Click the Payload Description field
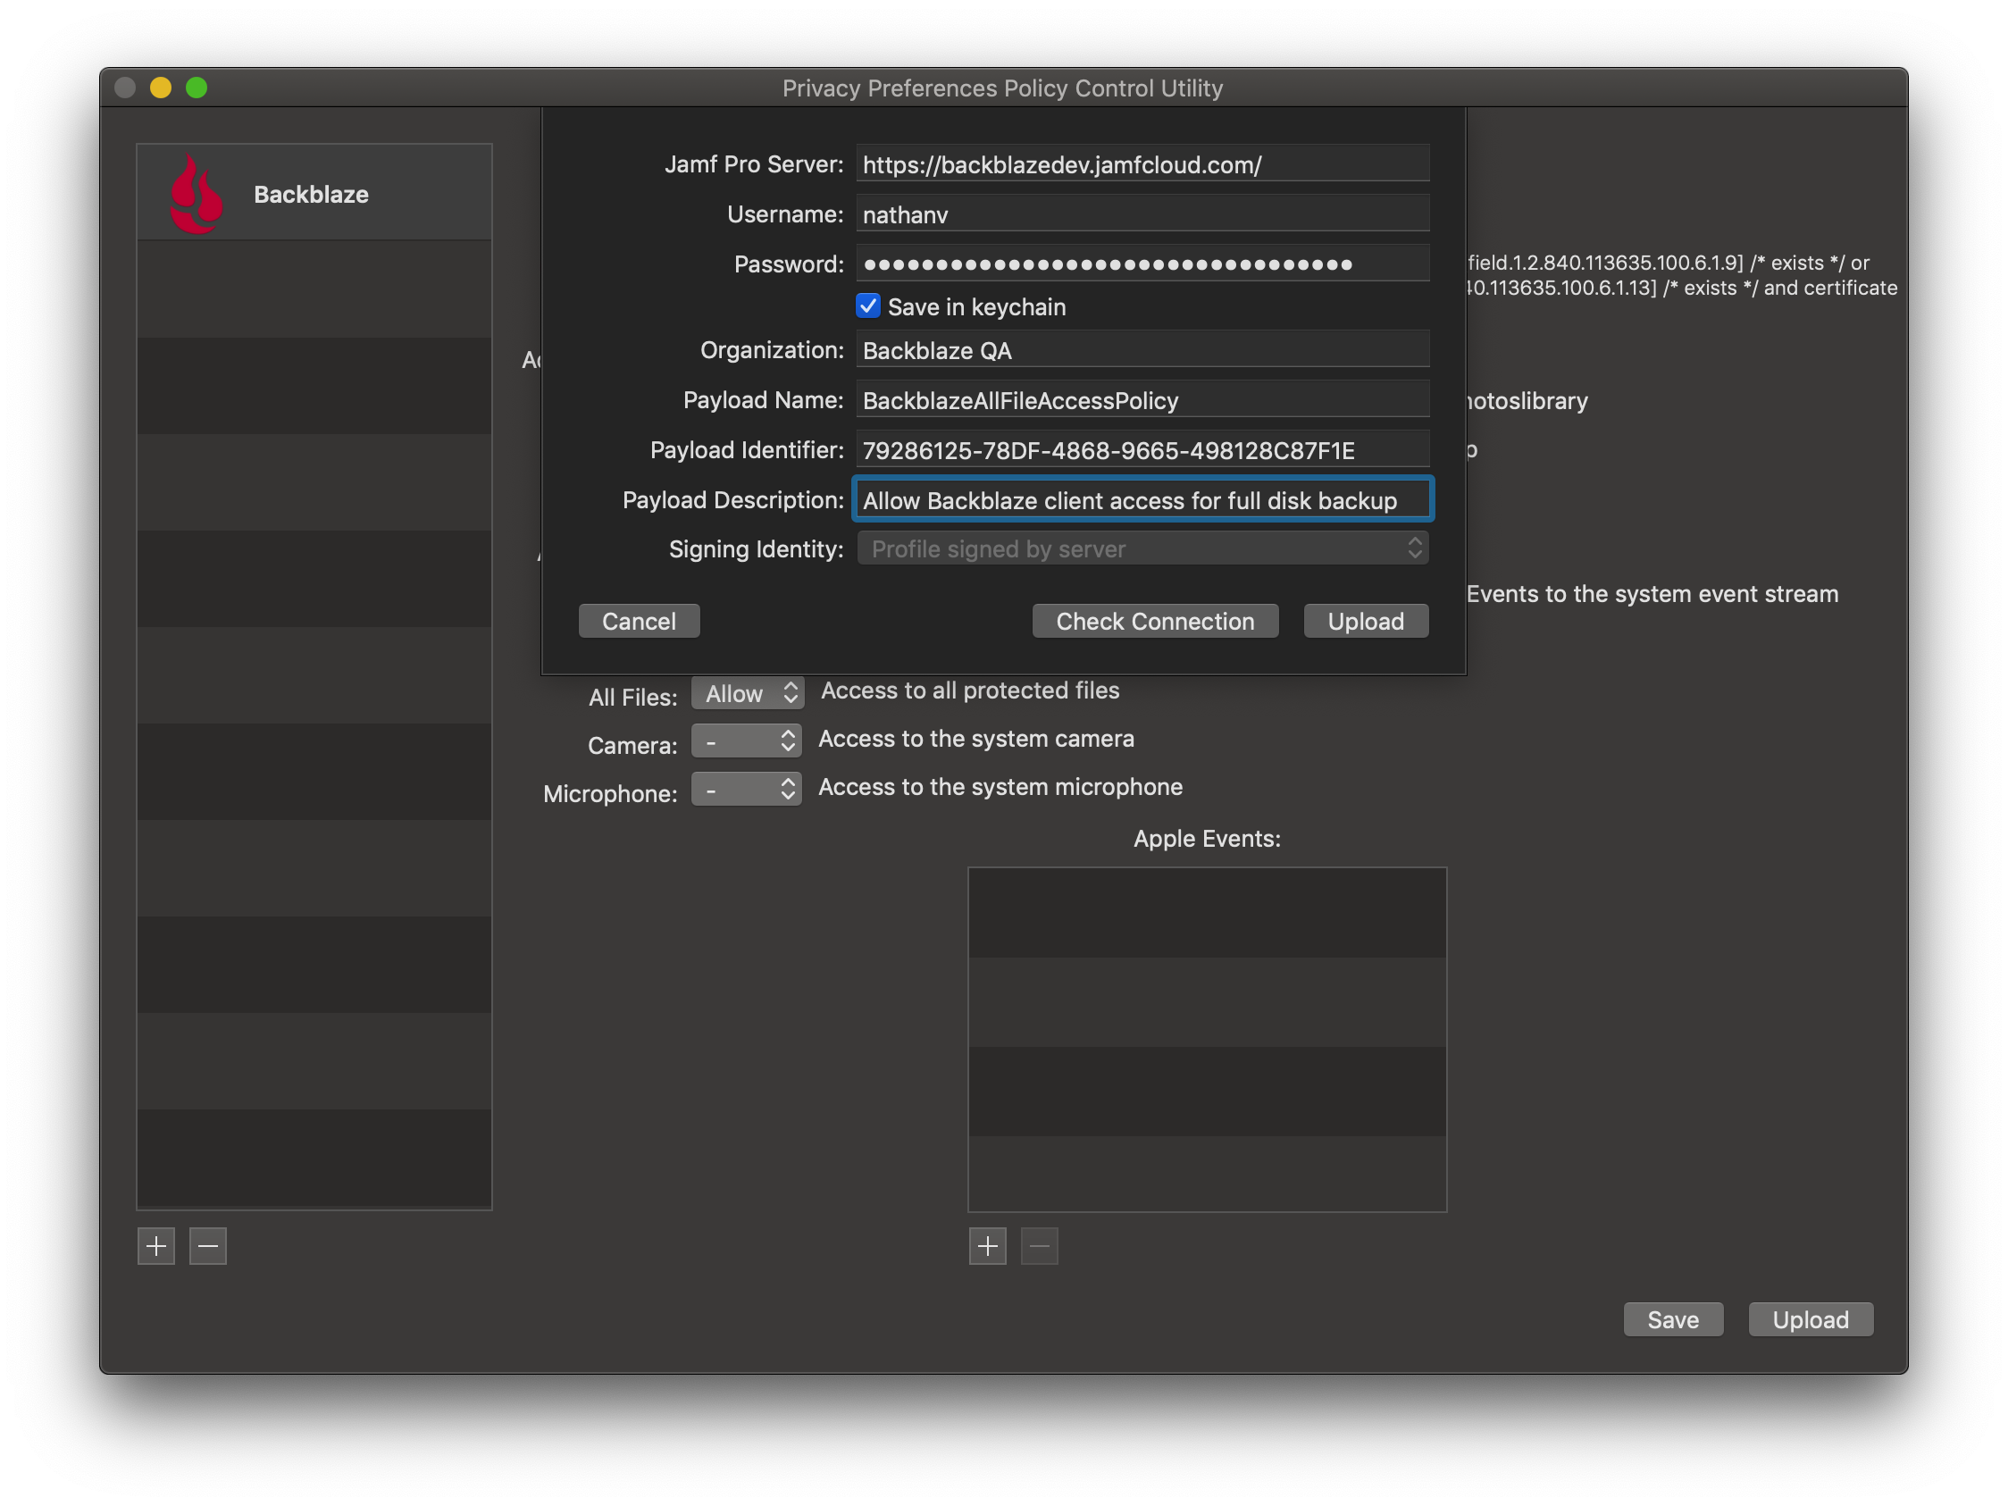Image resolution: width=2008 pixels, height=1506 pixels. [x=1142, y=499]
